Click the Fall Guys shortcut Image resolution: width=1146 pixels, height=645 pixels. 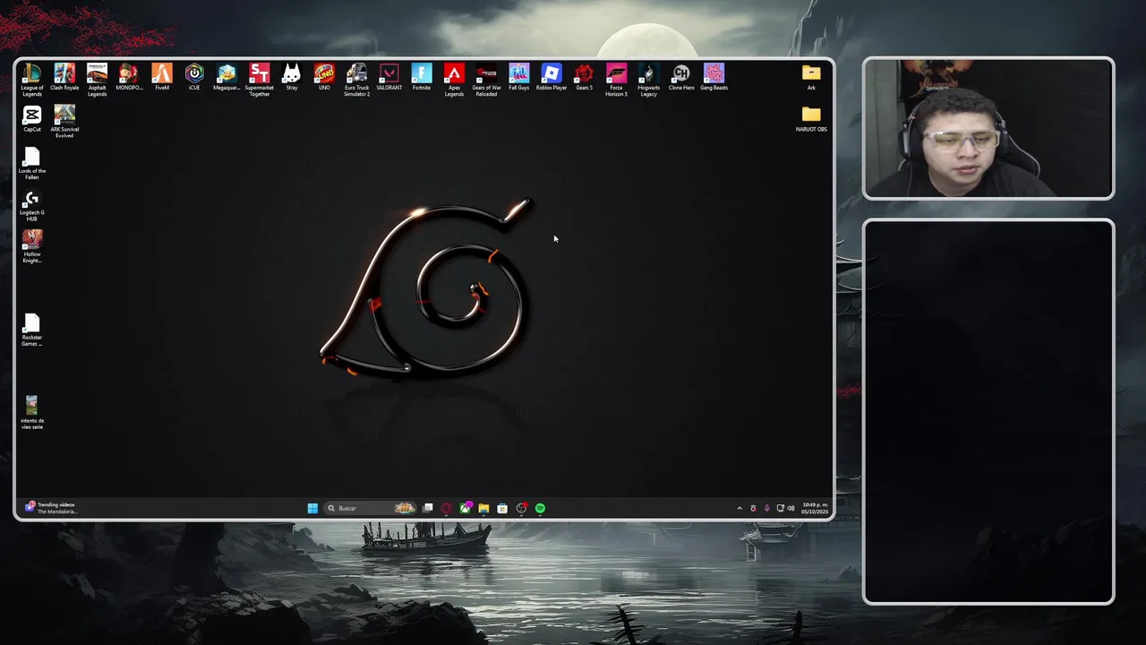(519, 77)
